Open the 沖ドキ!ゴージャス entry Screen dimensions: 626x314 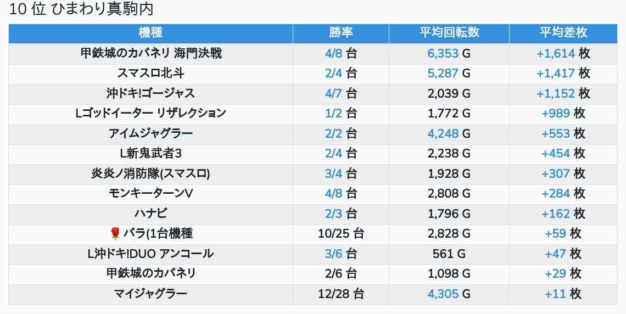point(150,93)
